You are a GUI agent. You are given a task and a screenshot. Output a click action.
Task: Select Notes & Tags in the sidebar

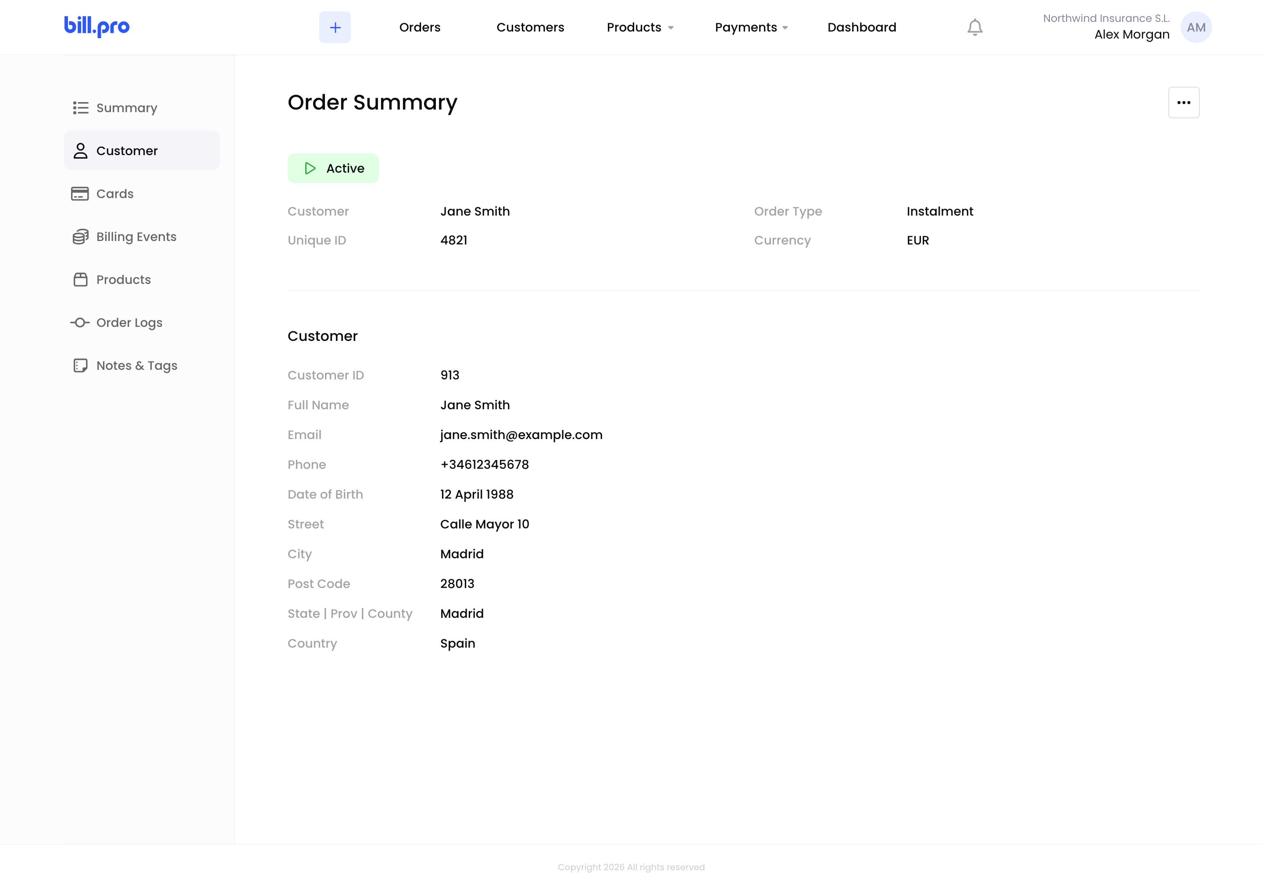point(142,365)
